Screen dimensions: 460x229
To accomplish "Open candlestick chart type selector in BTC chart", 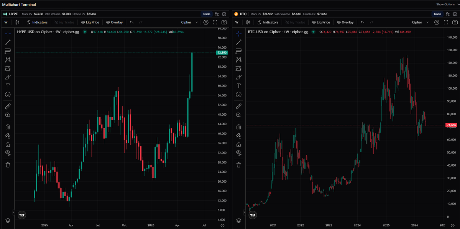I will [x=248, y=22].
